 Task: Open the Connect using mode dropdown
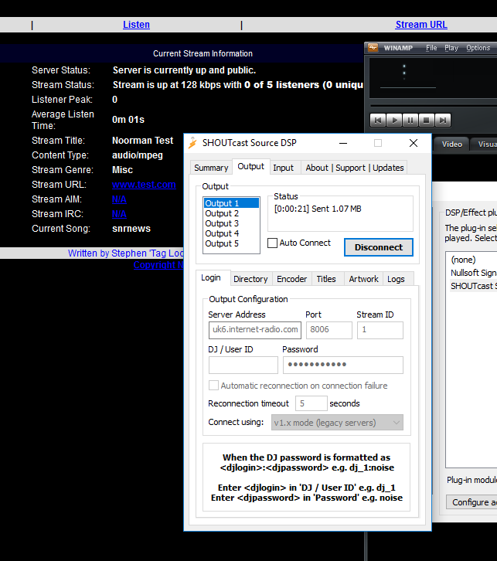pyautogui.click(x=337, y=423)
